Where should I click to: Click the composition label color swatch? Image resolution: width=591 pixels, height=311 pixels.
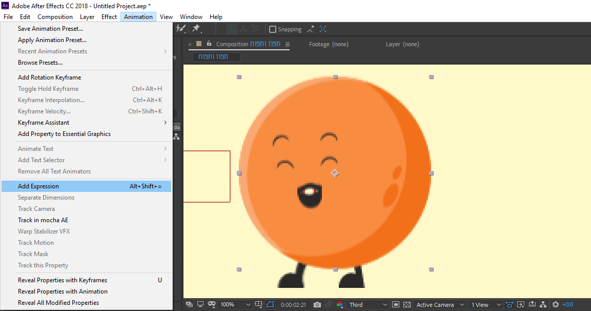pos(199,44)
